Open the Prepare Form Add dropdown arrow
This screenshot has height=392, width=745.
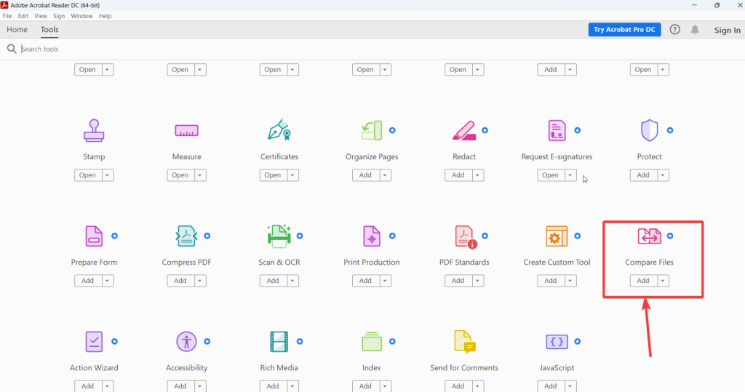coord(108,280)
